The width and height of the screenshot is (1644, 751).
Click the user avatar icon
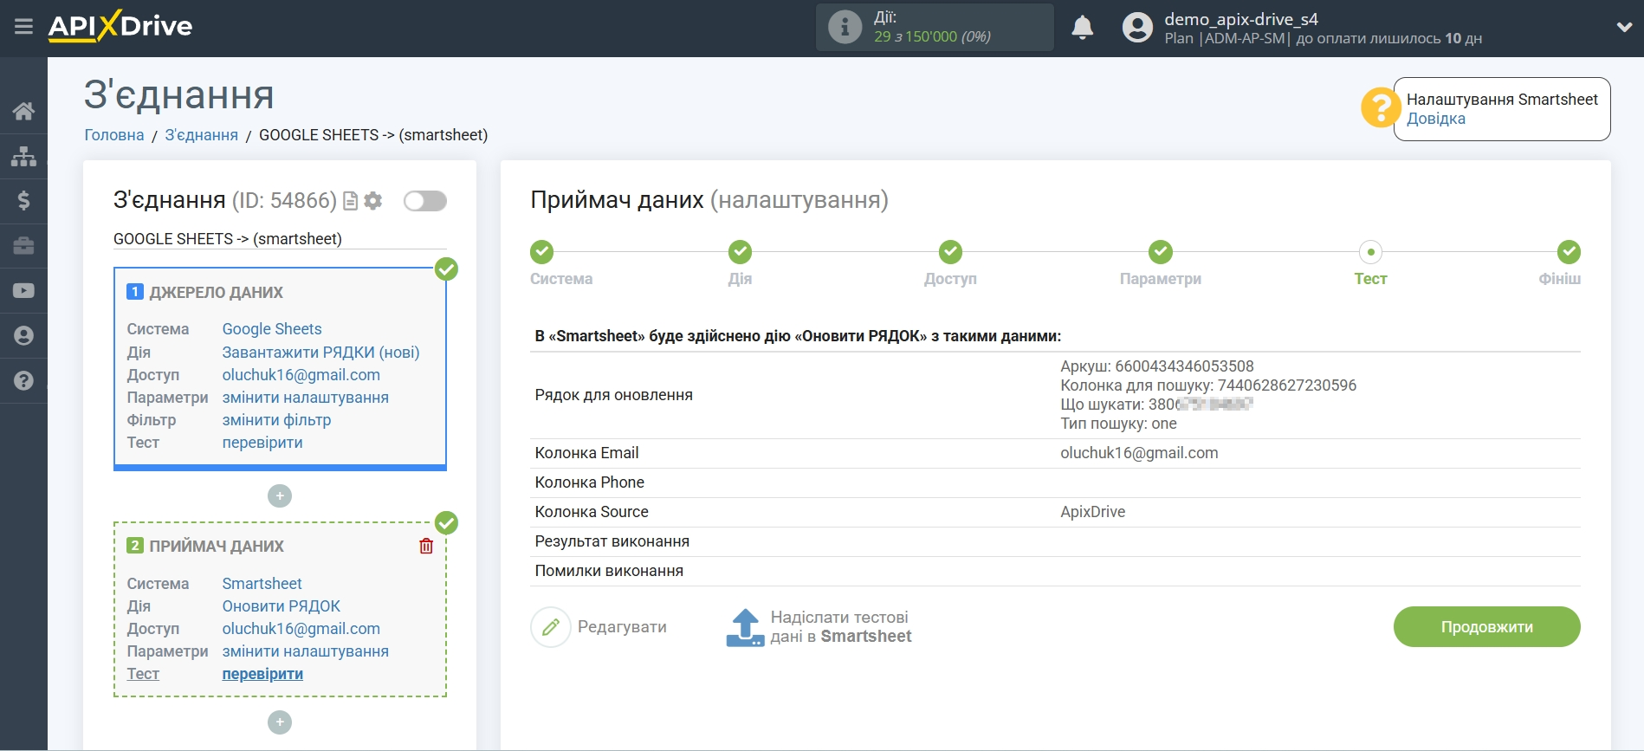click(1137, 28)
